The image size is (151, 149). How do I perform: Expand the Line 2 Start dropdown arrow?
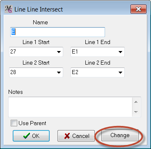tap(59, 72)
